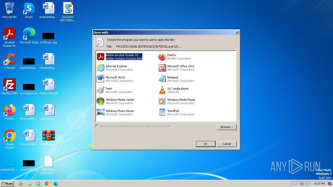333x187 pixels.
Task: Pick VLC media player cone icon
Action: (x=162, y=90)
